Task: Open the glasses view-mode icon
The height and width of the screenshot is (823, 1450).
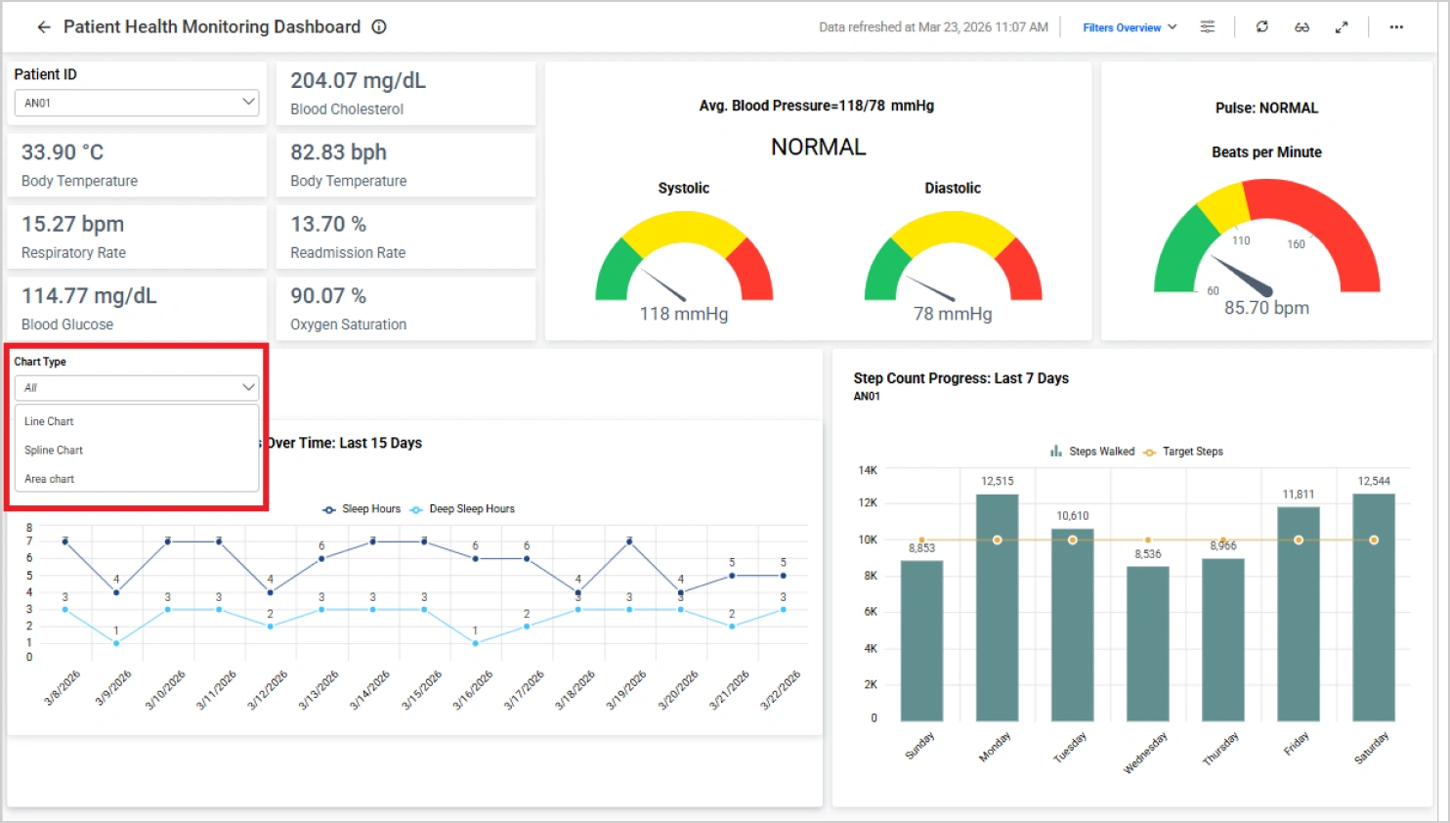Action: tap(1302, 27)
